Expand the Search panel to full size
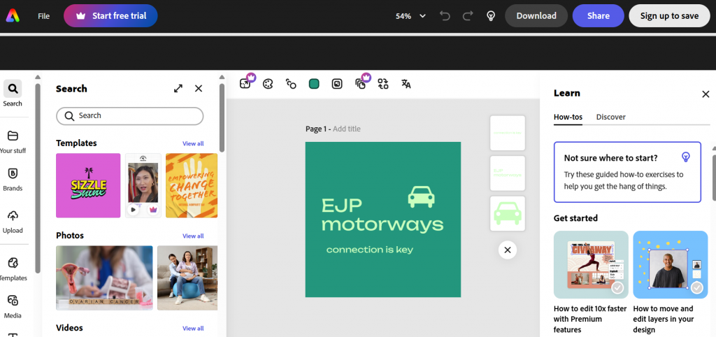The width and height of the screenshot is (716, 337). [178, 89]
